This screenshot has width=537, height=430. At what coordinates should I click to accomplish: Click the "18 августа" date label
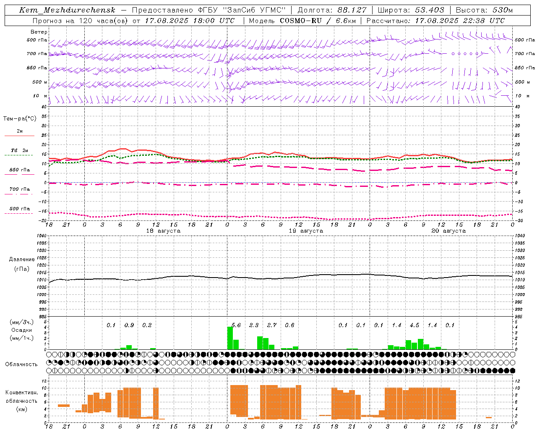(x=163, y=231)
